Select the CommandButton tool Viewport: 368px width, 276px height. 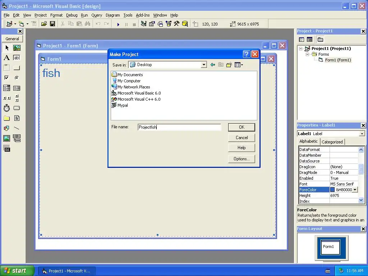(17, 68)
